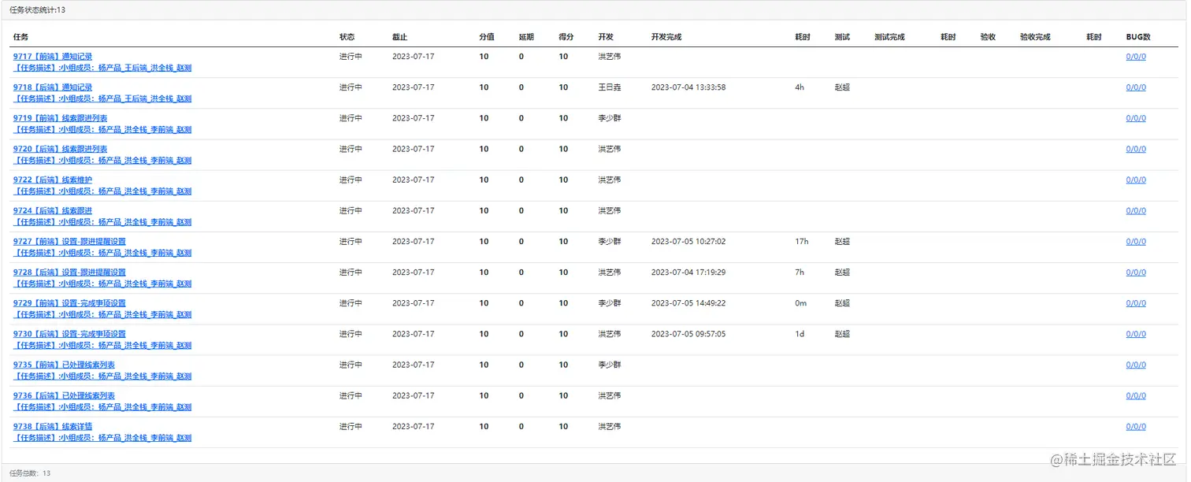1191x482 pixels.
Task: Open the 任务描述 link under task 9722
Action: pos(102,191)
